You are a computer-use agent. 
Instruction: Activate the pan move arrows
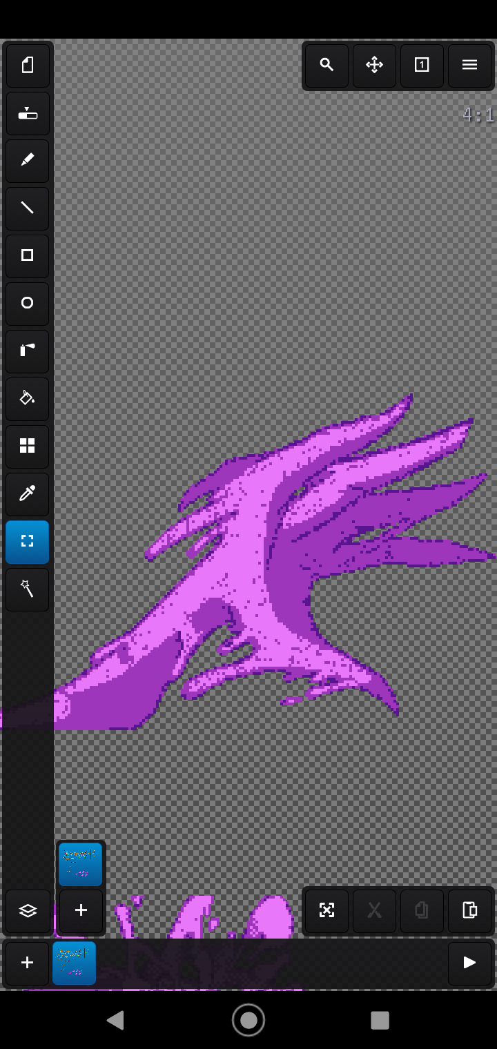coord(374,66)
